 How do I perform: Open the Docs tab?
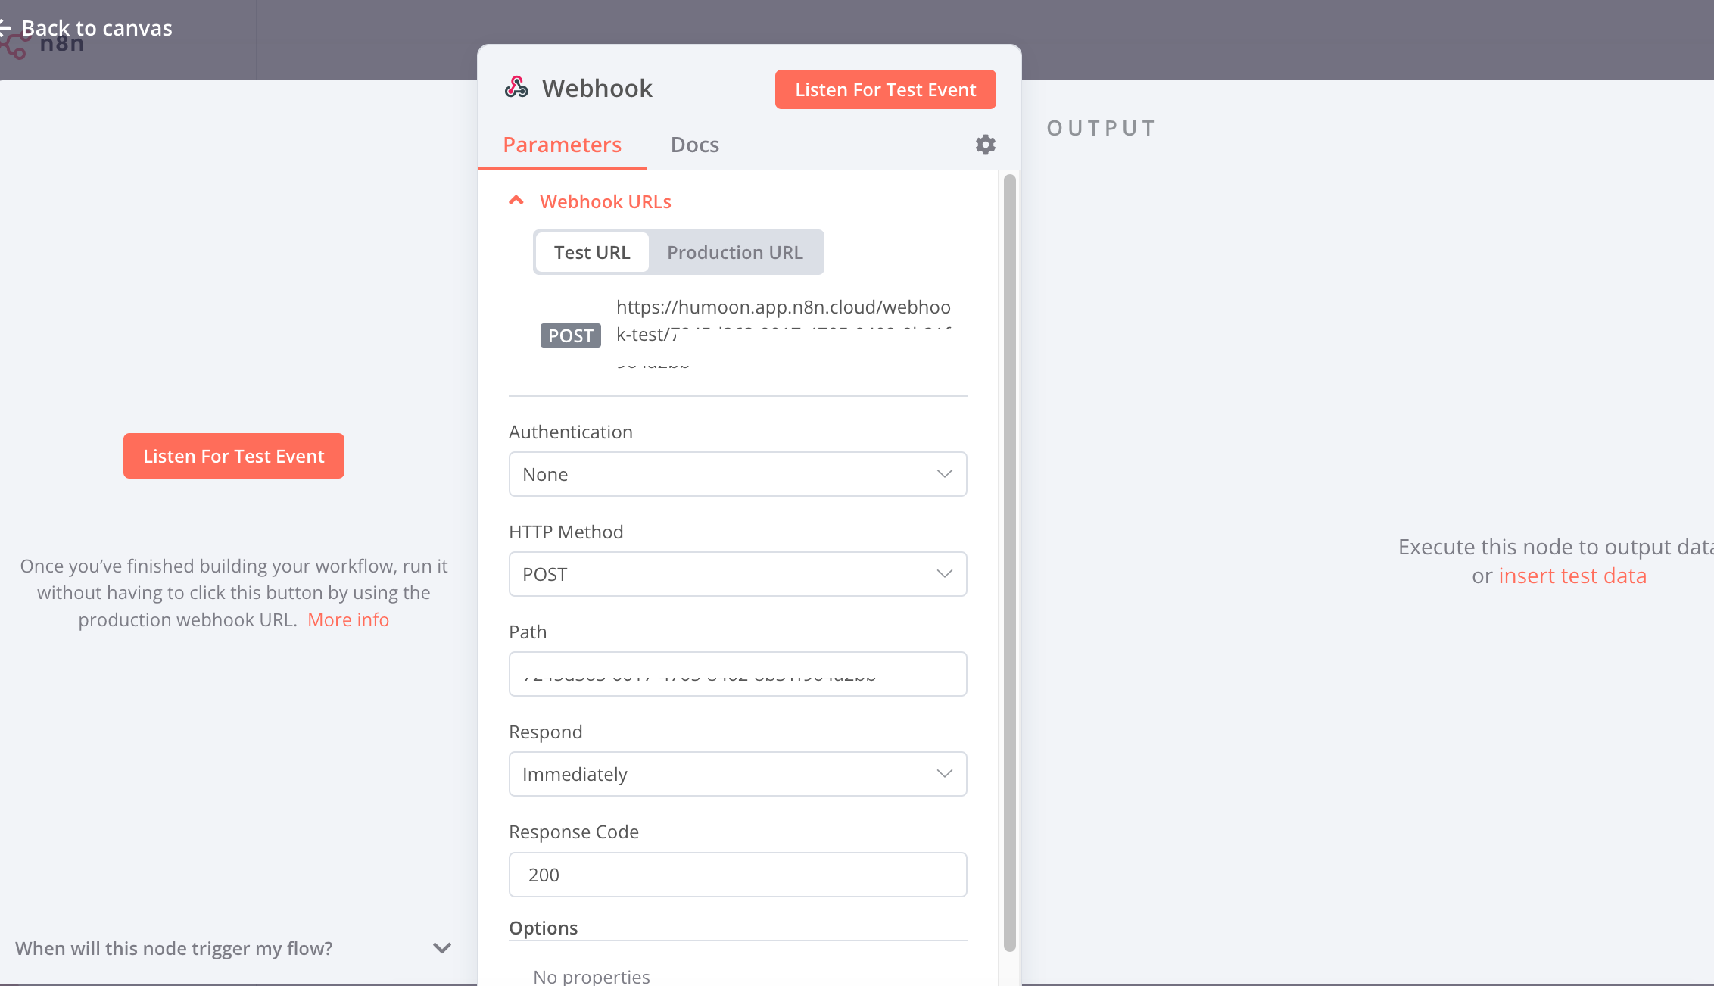click(694, 145)
